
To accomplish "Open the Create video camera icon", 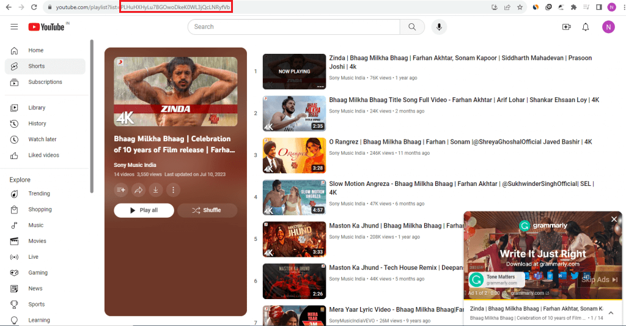I will [x=566, y=27].
